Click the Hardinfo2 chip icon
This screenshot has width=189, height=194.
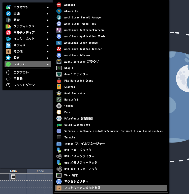point(59,100)
